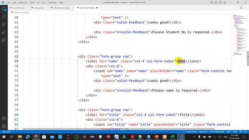249x140 pixels.
Task: Click the feedback icon in status bar
Action: (x=241, y=132)
